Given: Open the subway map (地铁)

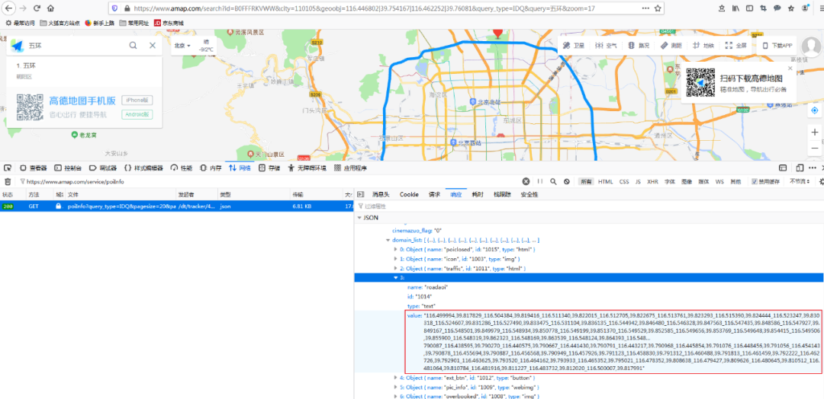Looking at the screenshot, I should click(x=703, y=46).
